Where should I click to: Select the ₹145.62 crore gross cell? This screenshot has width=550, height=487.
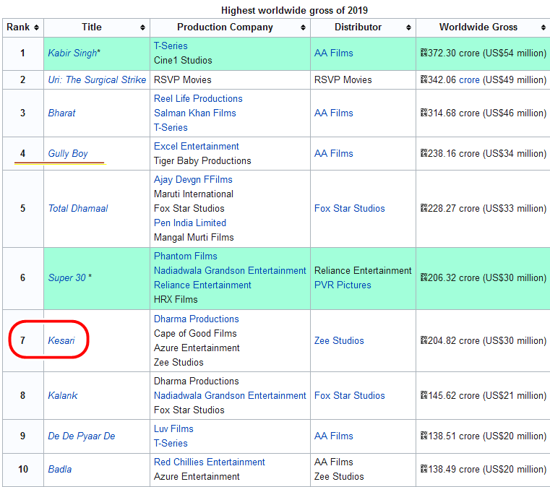click(483, 395)
